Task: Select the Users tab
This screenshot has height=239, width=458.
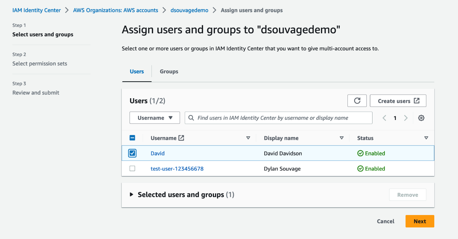Action: tap(137, 71)
